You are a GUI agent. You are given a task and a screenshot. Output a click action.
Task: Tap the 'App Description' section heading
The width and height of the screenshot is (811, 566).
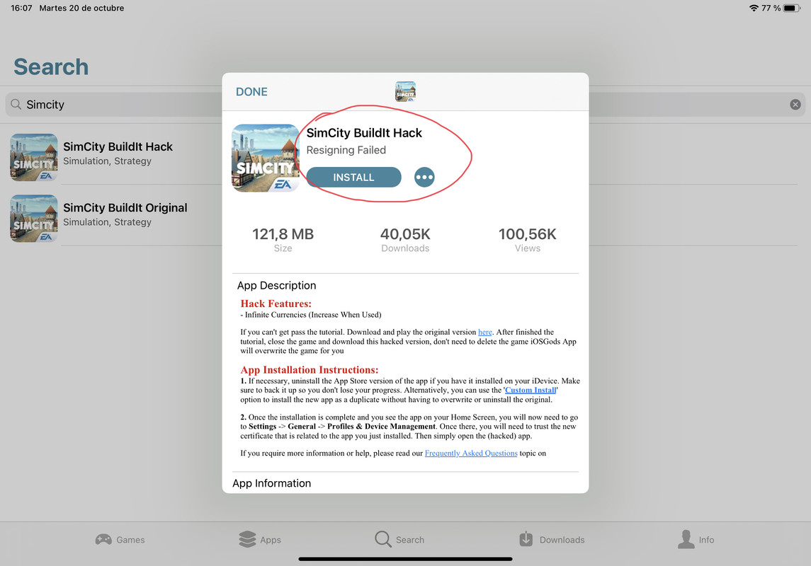tap(276, 286)
